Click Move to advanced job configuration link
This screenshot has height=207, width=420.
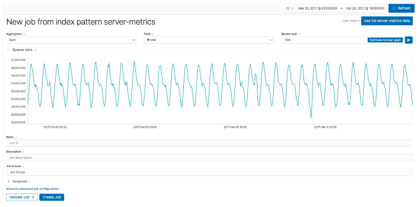click(33, 189)
